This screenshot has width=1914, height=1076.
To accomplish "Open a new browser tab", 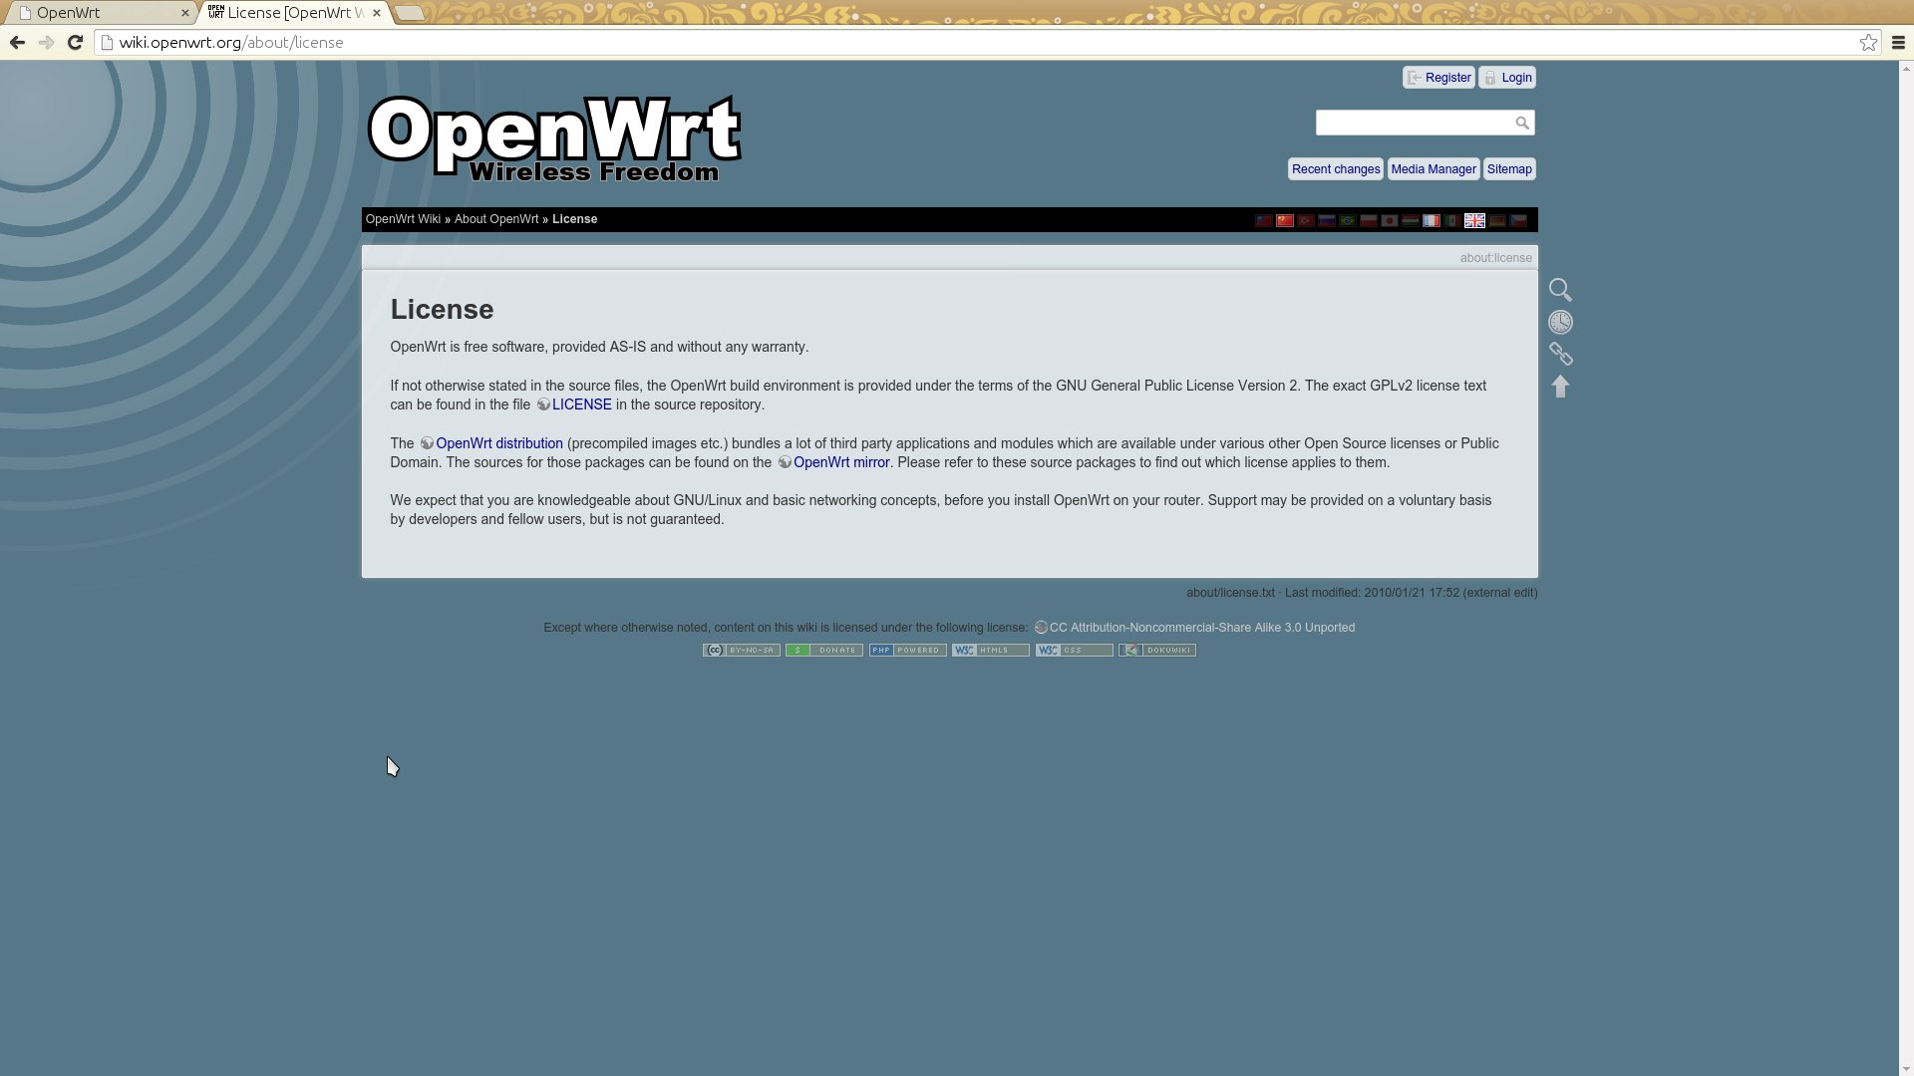I will [410, 13].
